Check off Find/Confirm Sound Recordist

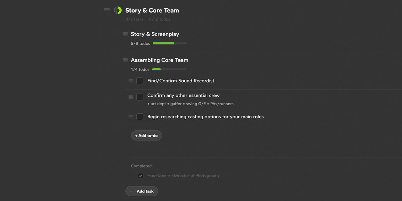[140, 81]
